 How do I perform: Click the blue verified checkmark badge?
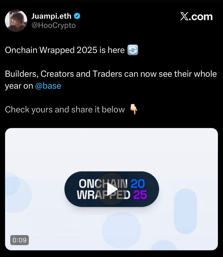(x=77, y=16)
